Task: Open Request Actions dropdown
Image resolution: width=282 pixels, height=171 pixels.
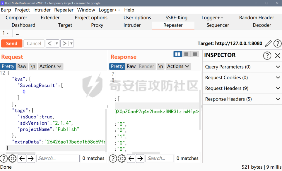Action: tap(50, 66)
